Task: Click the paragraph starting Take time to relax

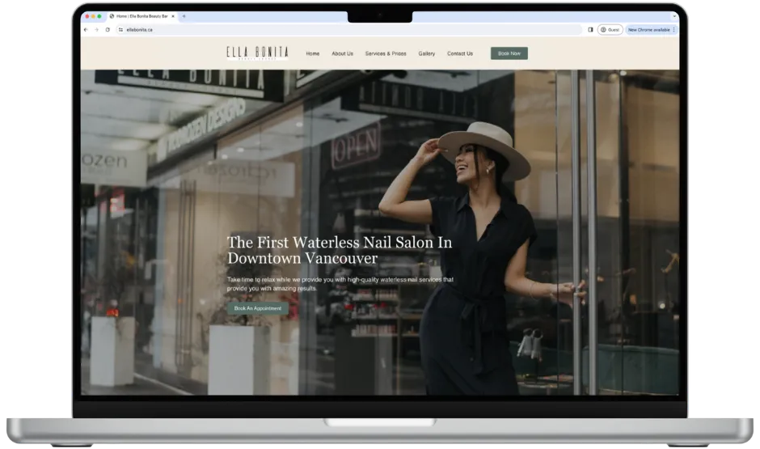Action: [x=340, y=284]
